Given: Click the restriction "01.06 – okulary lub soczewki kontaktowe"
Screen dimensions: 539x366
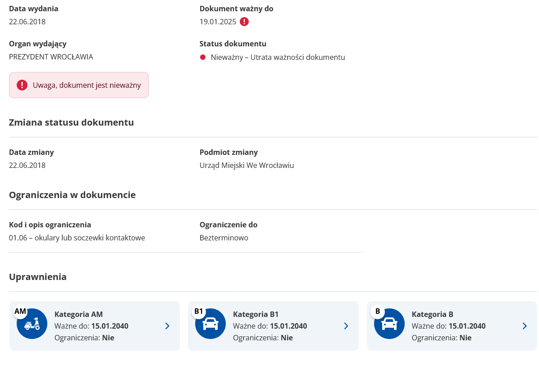Looking at the screenshot, I should click(x=77, y=238).
